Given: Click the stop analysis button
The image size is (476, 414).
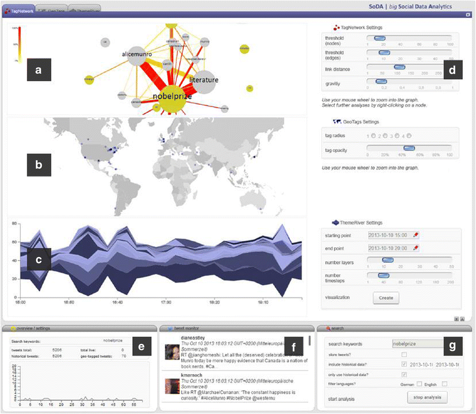Looking at the screenshot, I should [x=427, y=397].
